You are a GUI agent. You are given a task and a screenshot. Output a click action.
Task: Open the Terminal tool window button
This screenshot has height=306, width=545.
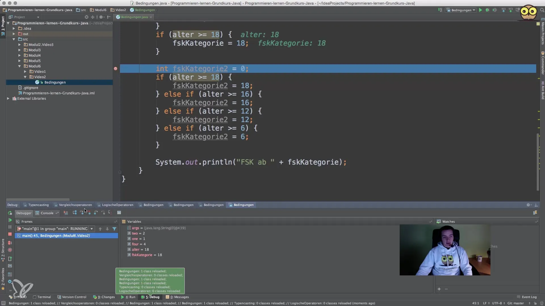click(42, 297)
